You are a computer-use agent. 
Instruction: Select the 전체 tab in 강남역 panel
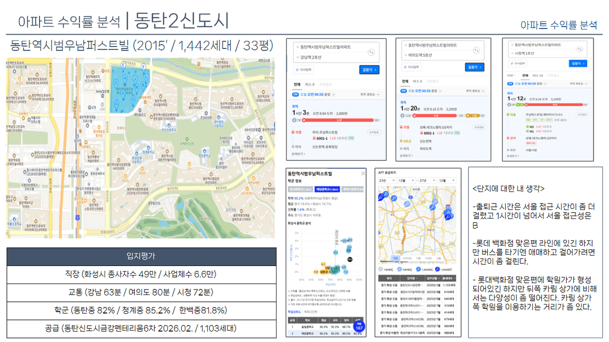297,84
